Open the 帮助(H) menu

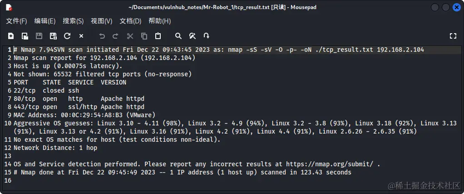(x=159, y=21)
